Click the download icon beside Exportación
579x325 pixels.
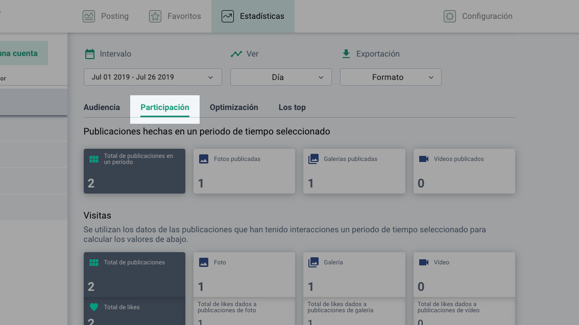point(346,53)
